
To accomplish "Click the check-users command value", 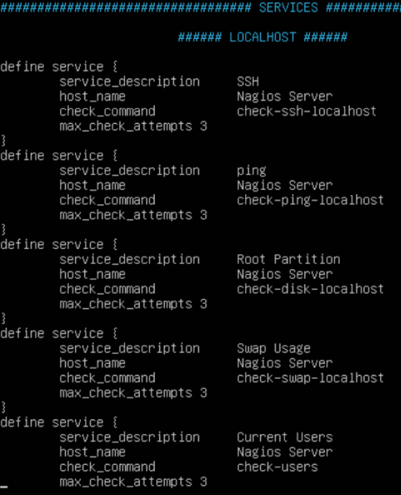I will tap(277, 467).
